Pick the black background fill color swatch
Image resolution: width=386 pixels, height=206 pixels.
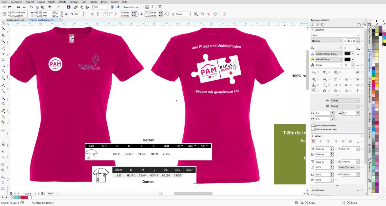click(x=347, y=59)
